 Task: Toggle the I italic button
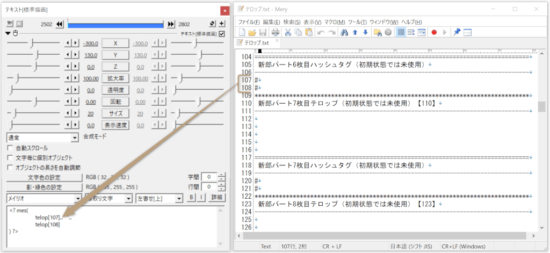201,197
